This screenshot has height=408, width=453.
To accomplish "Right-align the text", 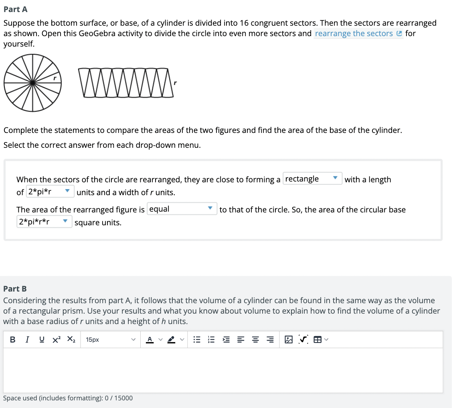I will (x=270, y=339).
